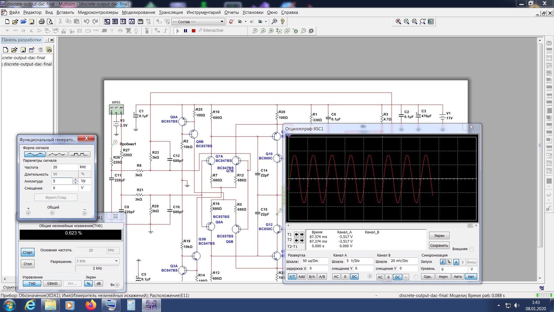This screenshot has height=312, width=554.
Task: Click the Find magnifier icon
Action: (274, 22)
